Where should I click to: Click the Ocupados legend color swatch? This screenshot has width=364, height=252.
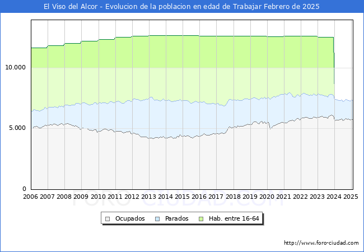[108, 219]
